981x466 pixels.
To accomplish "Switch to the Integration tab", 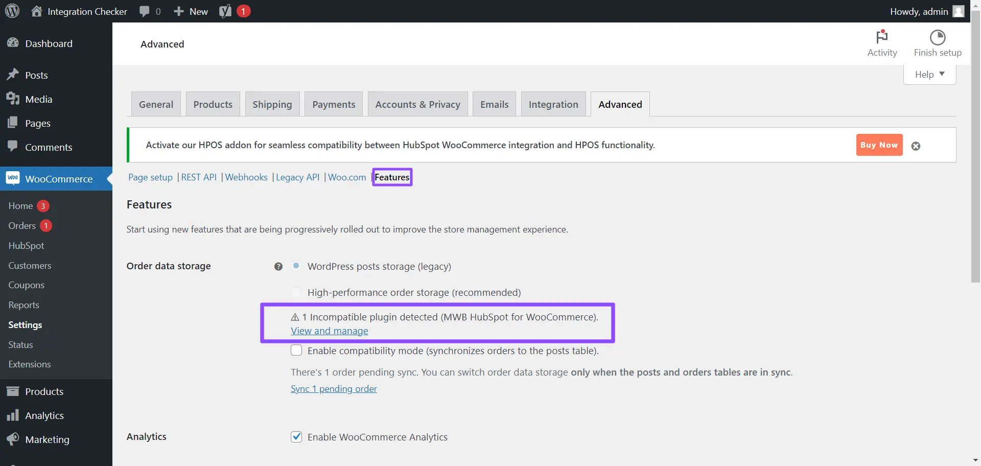I will (553, 104).
